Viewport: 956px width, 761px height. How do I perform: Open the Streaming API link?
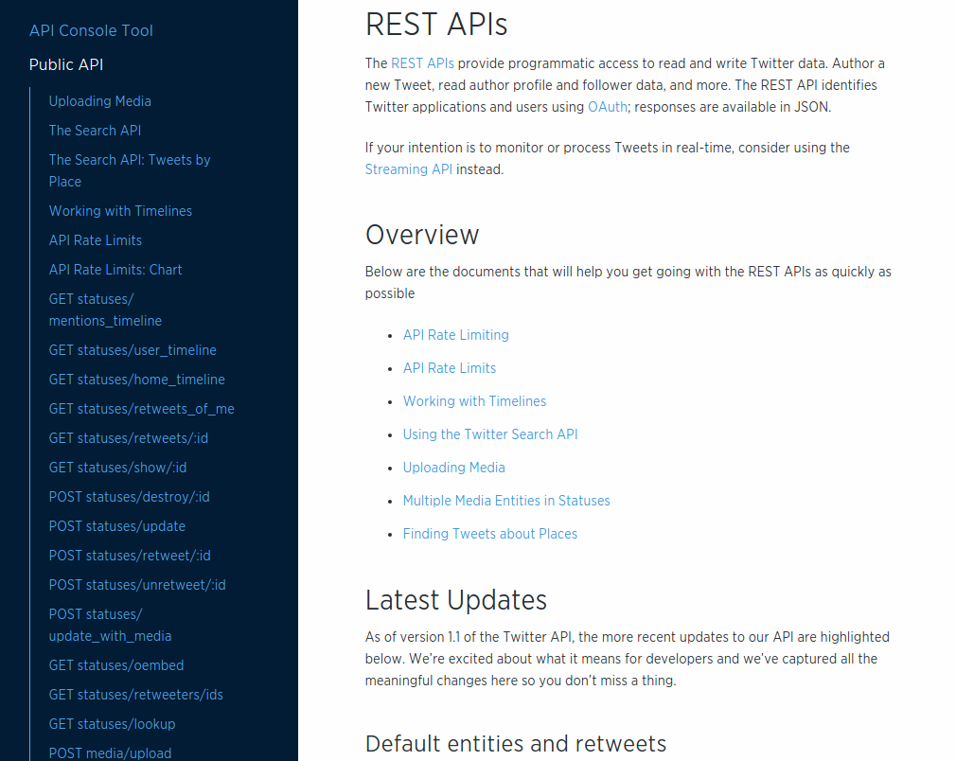[x=409, y=169]
